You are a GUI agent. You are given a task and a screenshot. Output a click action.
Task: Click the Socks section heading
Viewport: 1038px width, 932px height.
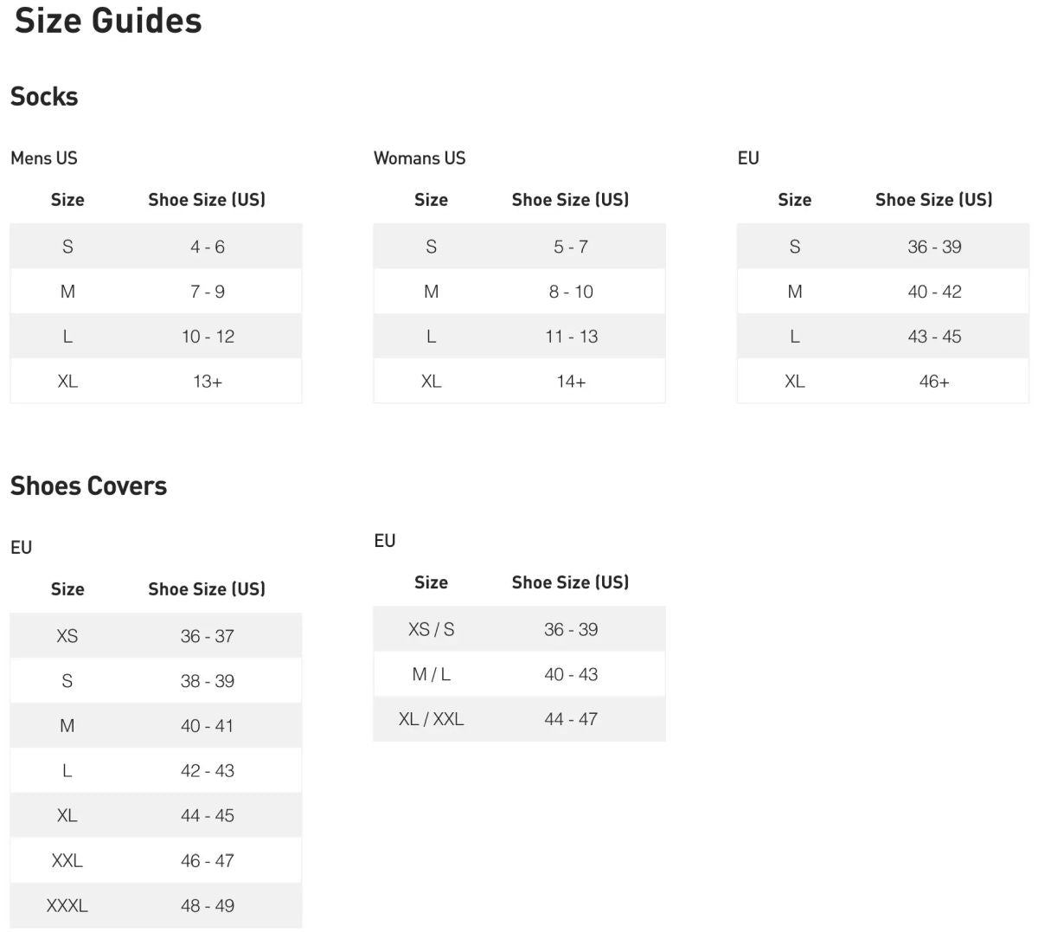point(44,96)
